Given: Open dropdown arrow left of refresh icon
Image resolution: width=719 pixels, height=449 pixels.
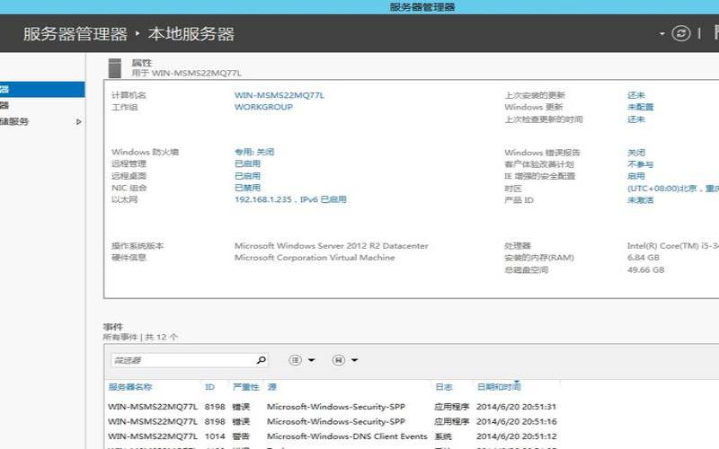Looking at the screenshot, I should (x=662, y=34).
